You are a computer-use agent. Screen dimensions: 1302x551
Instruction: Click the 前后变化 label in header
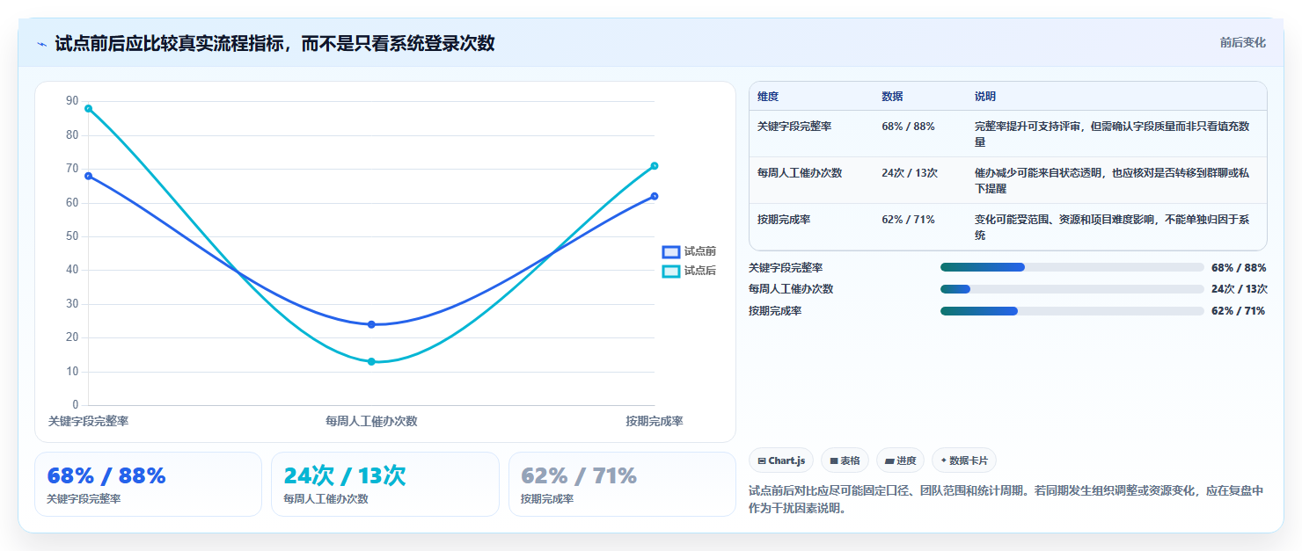(1242, 42)
